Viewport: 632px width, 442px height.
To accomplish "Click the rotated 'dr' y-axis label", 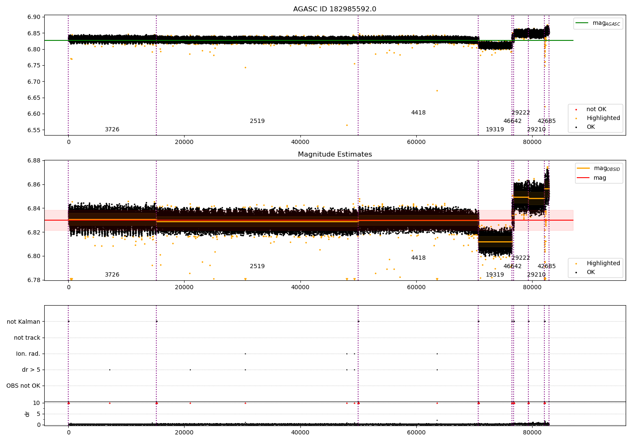I will tap(27, 414).
